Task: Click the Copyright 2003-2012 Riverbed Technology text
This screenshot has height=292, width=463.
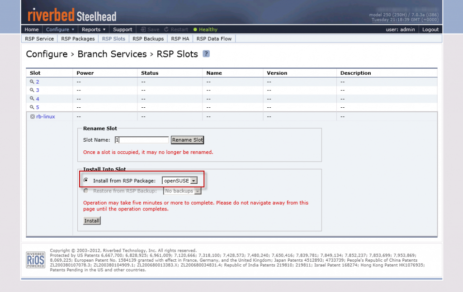Action: 123,250
